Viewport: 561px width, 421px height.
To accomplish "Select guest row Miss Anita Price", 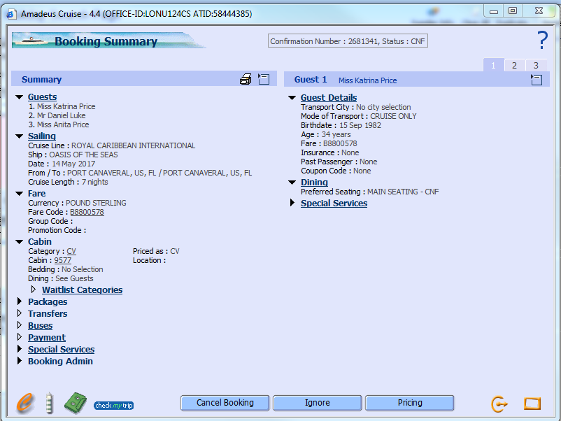I will (59, 125).
